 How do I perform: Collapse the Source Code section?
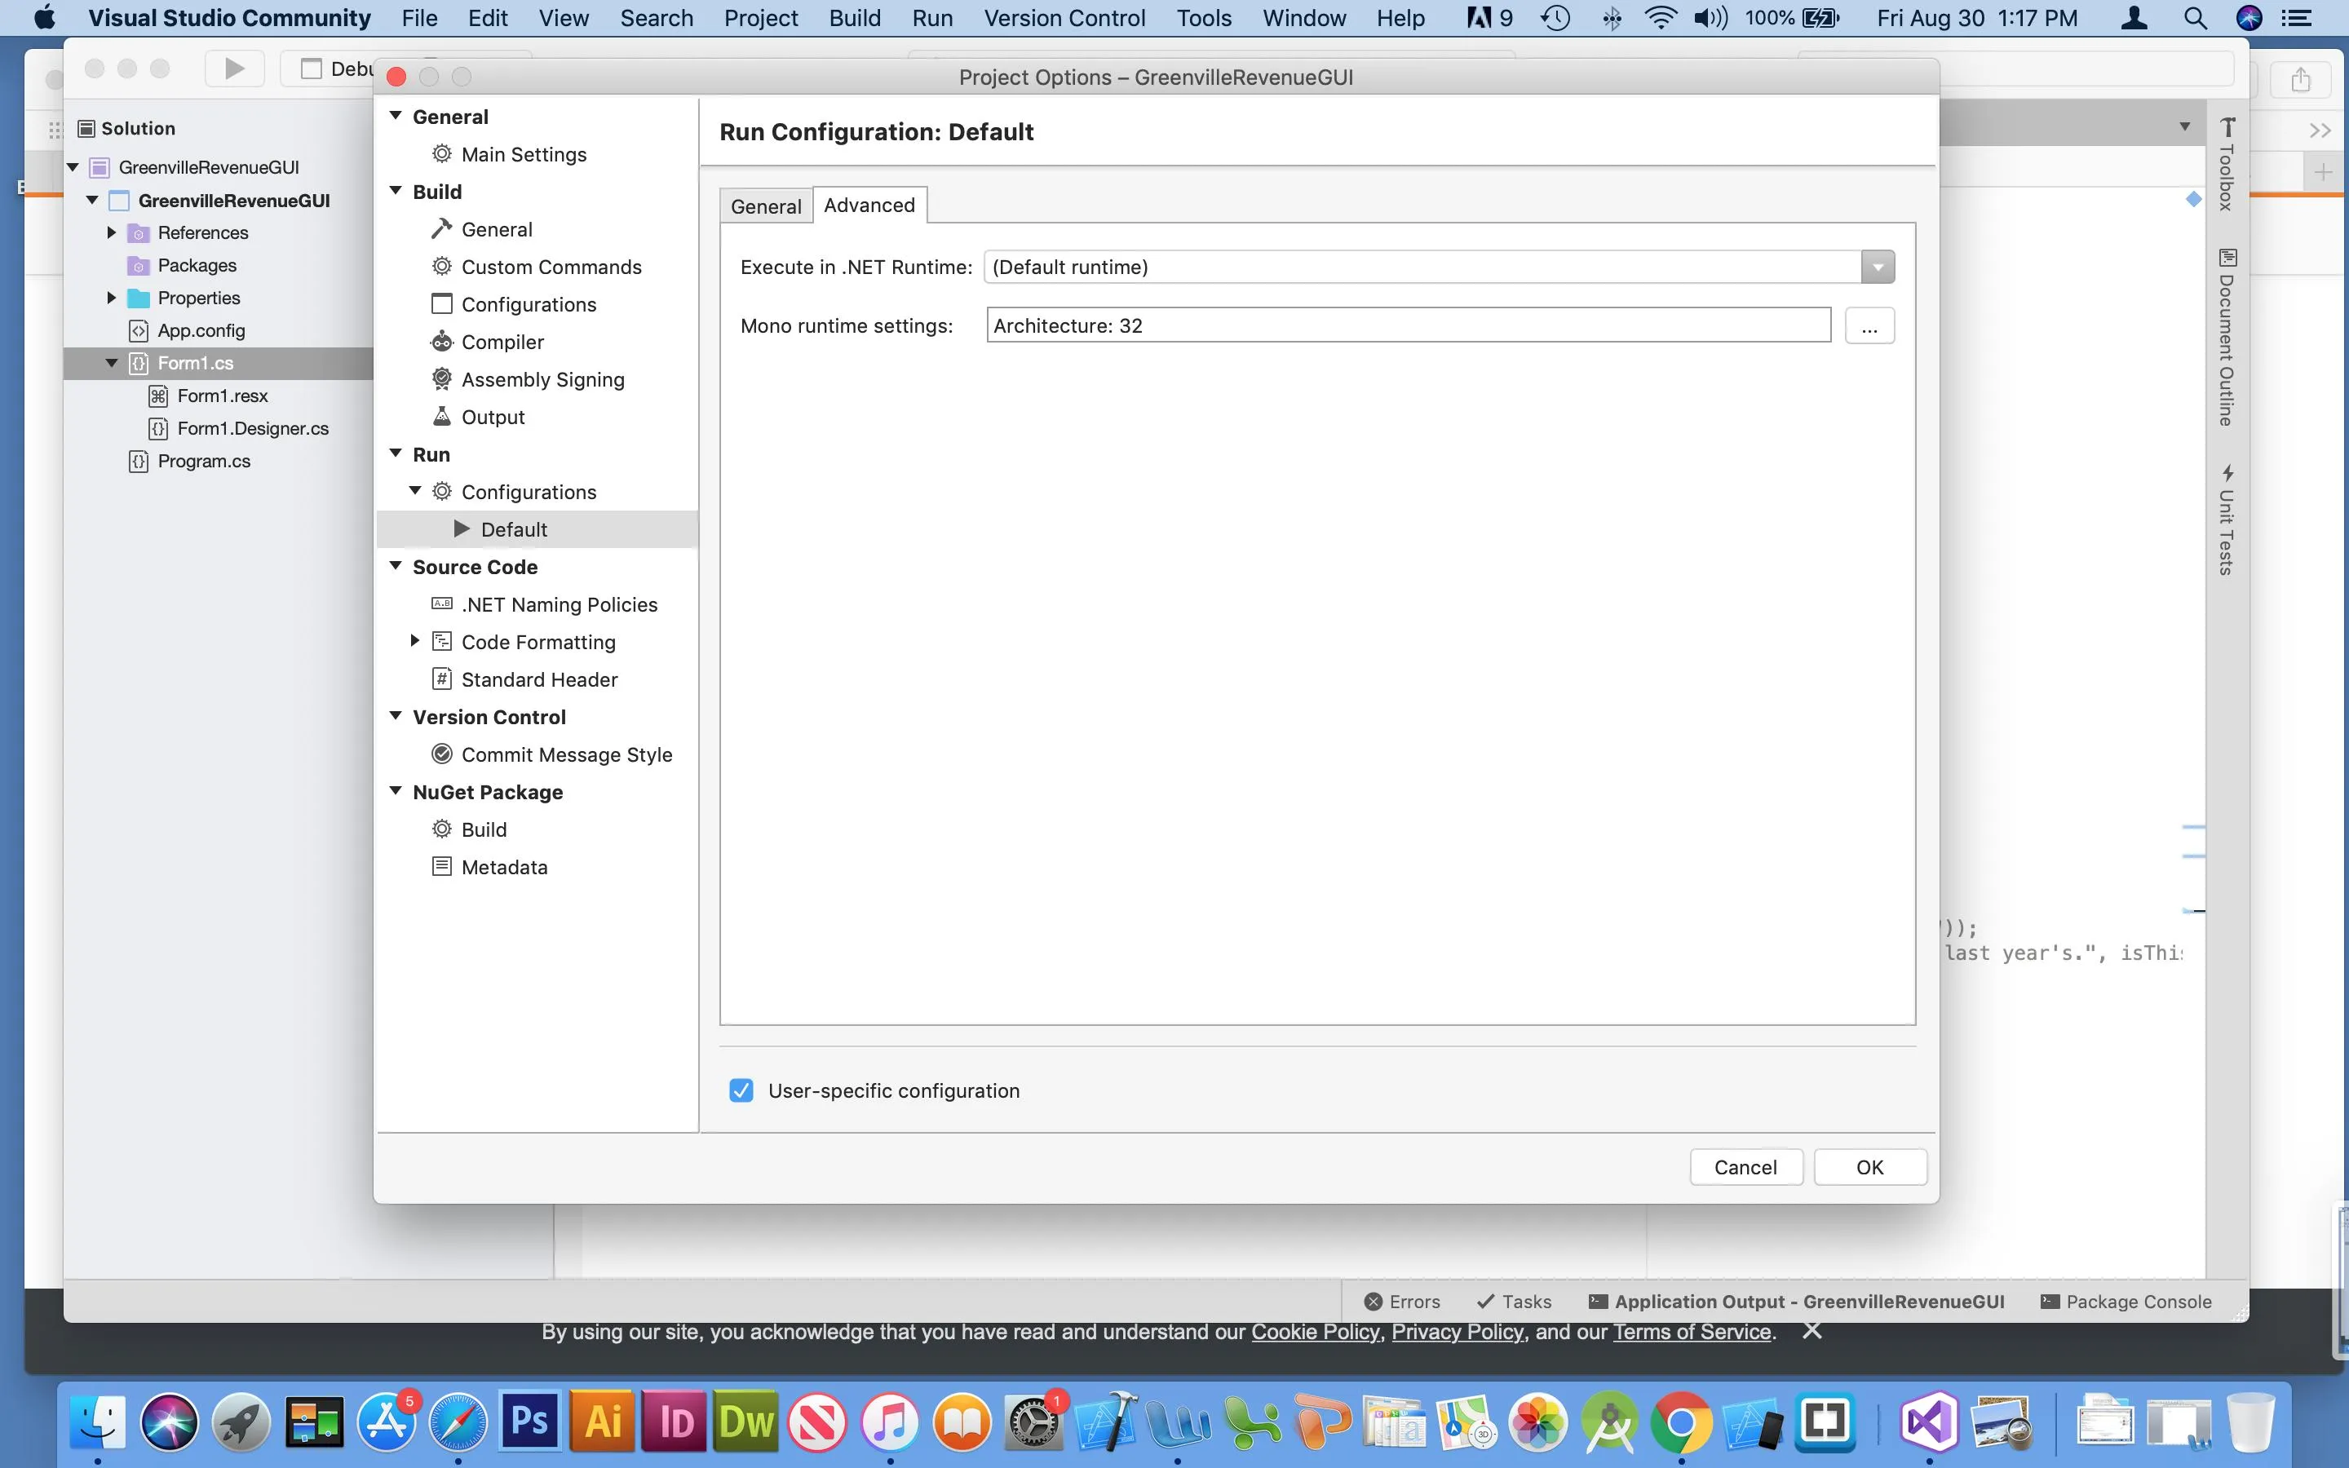[396, 566]
